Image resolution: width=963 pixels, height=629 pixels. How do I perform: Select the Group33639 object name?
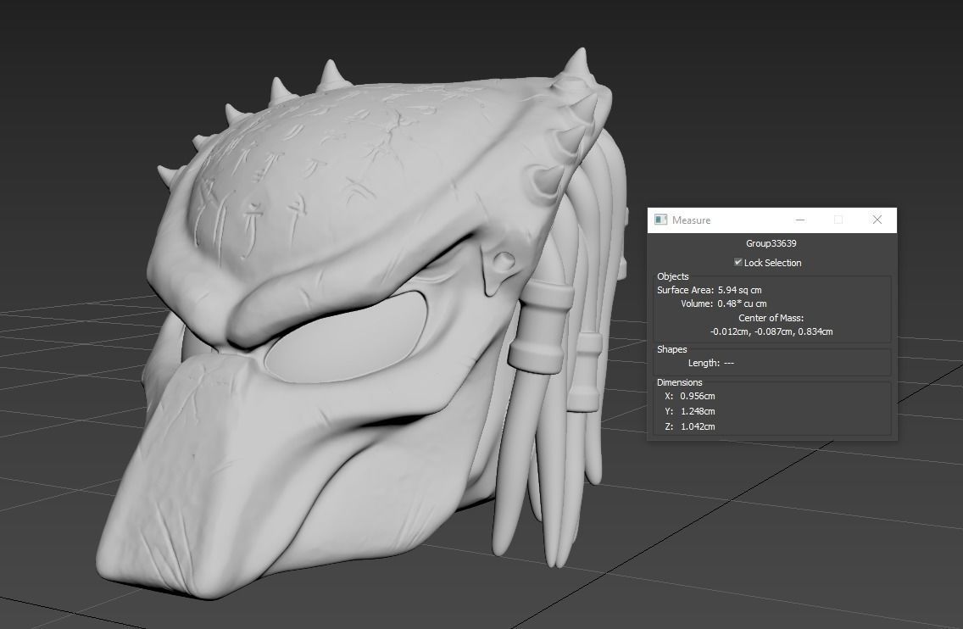pyautogui.click(x=771, y=243)
